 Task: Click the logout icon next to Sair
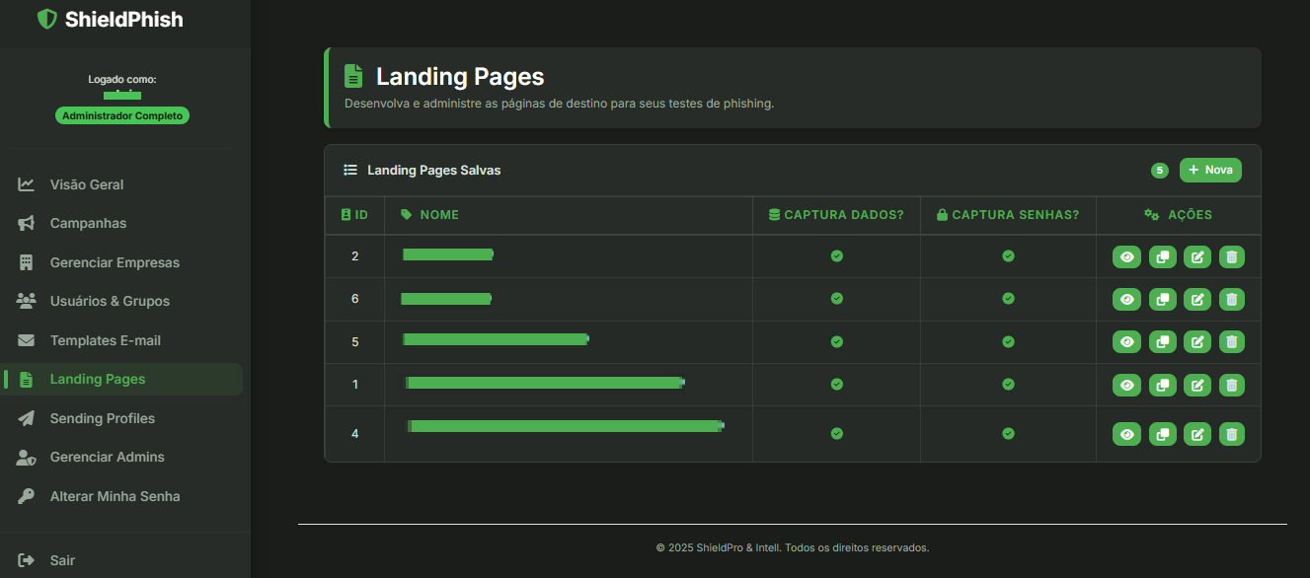tap(25, 559)
